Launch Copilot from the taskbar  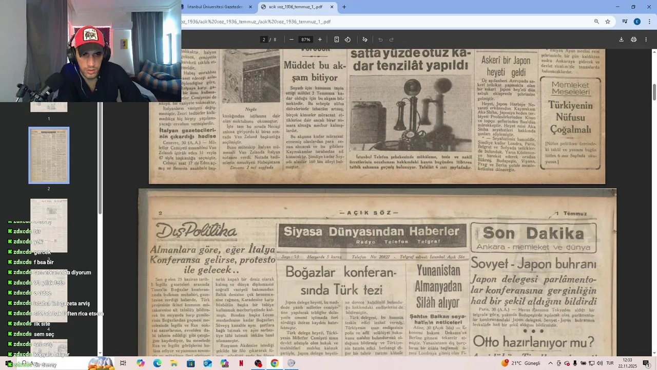coord(141,363)
